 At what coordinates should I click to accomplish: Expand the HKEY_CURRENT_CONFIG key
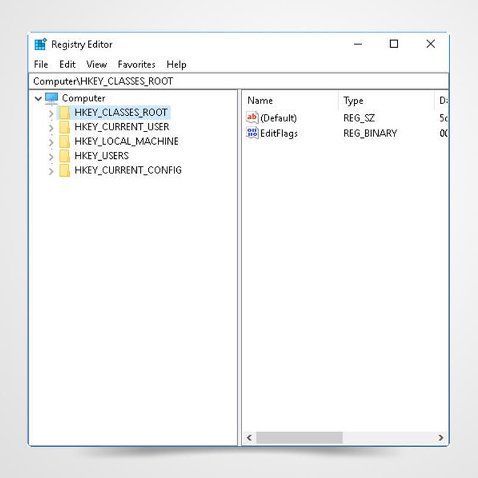coord(51,171)
